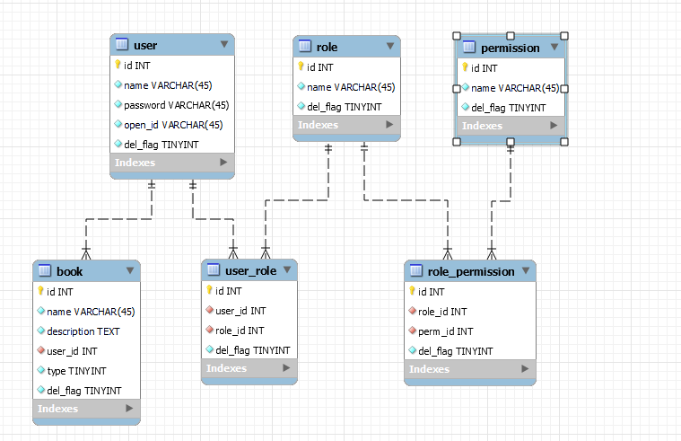Click the role_permission table icon

[415, 271]
